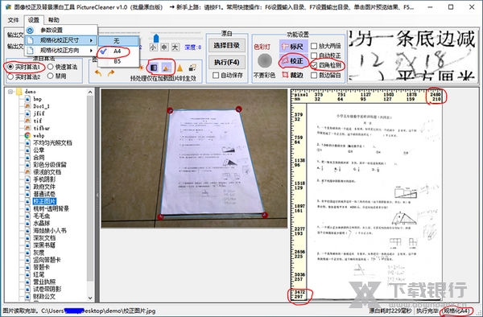
Task: Click the brightness sun icon
Action: (x=142, y=68)
